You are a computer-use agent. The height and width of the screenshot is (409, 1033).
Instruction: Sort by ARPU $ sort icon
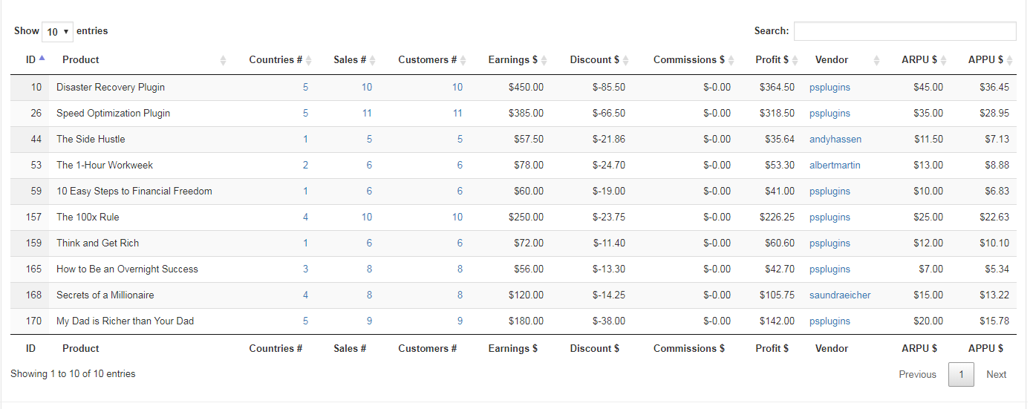pos(943,60)
